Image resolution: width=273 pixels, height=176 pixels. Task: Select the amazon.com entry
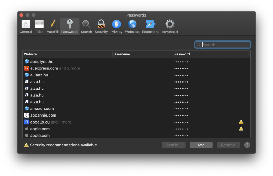136,109
